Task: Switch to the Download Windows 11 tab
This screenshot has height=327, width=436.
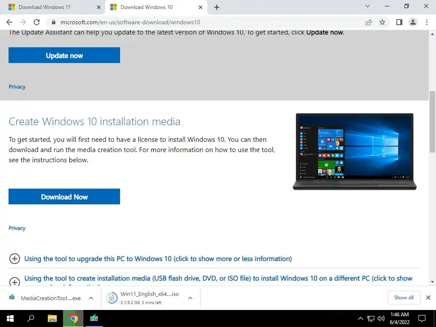Action: 53,7
